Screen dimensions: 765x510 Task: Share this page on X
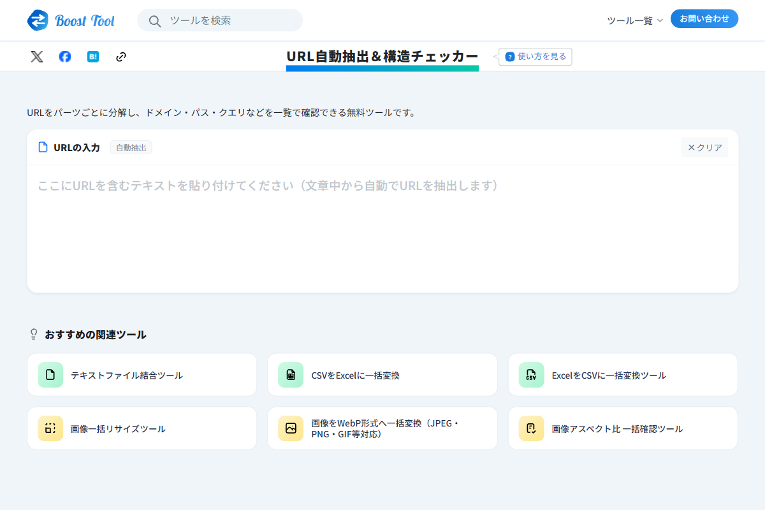coord(37,57)
